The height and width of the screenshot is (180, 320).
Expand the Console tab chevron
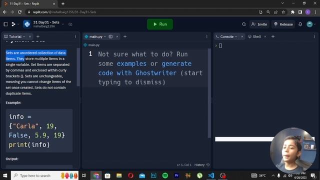236,36
